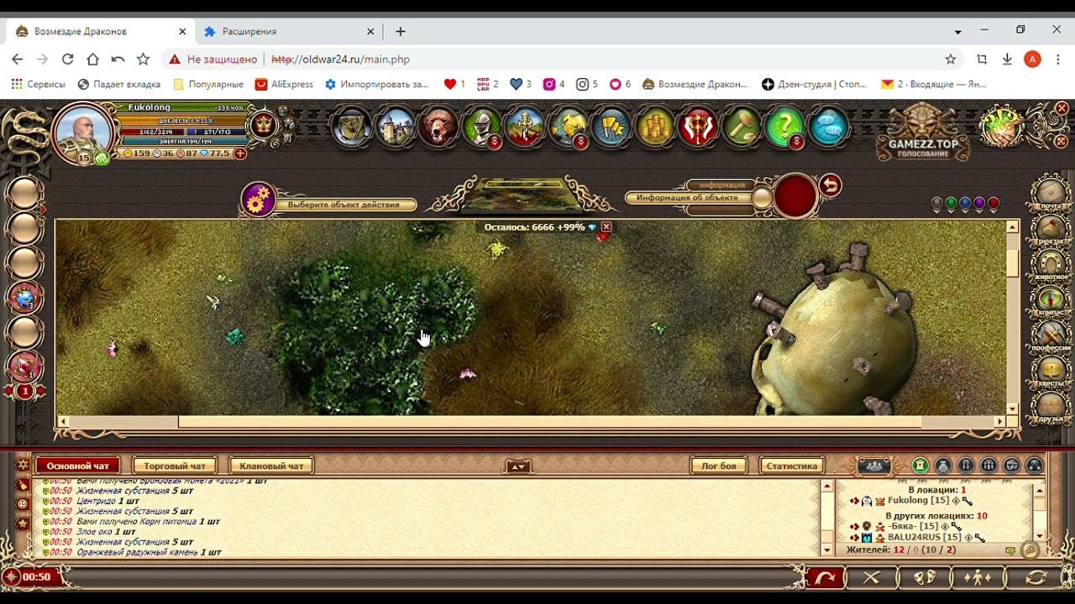Click the map scroll-down arrow
Image resolution: width=1075 pixels, height=604 pixels.
click(1013, 409)
